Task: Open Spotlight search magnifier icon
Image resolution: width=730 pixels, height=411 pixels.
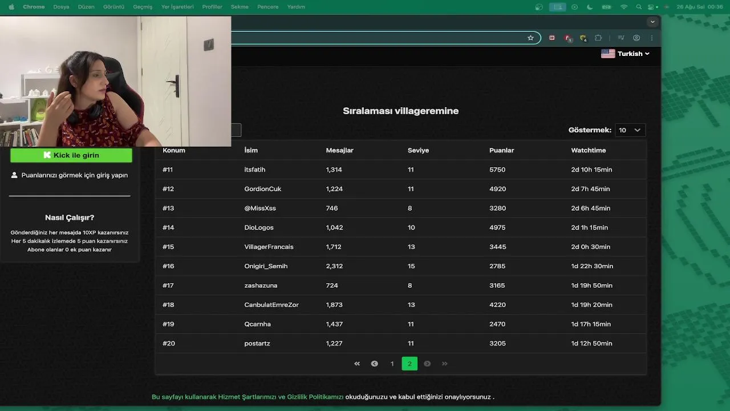Action: coord(639,7)
